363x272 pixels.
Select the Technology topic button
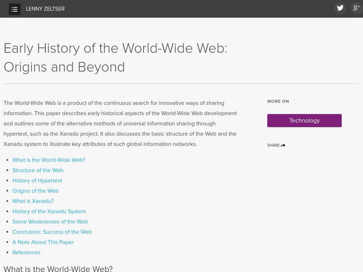point(304,120)
